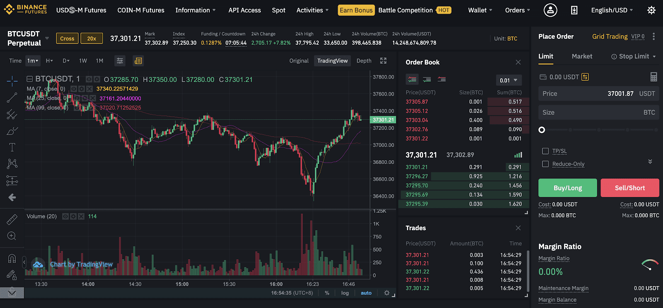Enter fullscreen chart mode
Image resolution: width=663 pixels, height=308 pixels.
pyautogui.click(x=383, y=61)
